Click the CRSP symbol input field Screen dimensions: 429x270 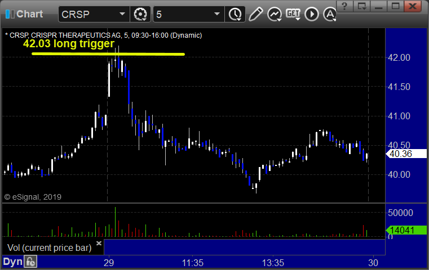(x=94, y=14)
